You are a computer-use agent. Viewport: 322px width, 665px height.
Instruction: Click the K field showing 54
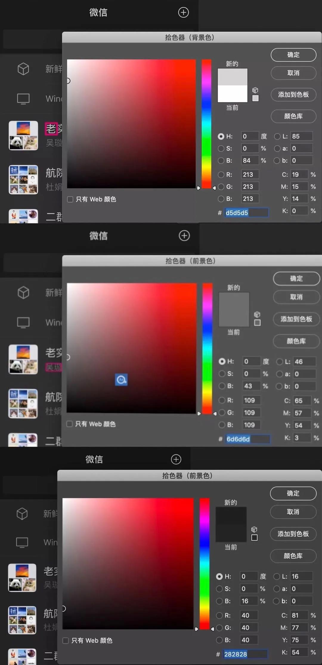tap(300, 652)
